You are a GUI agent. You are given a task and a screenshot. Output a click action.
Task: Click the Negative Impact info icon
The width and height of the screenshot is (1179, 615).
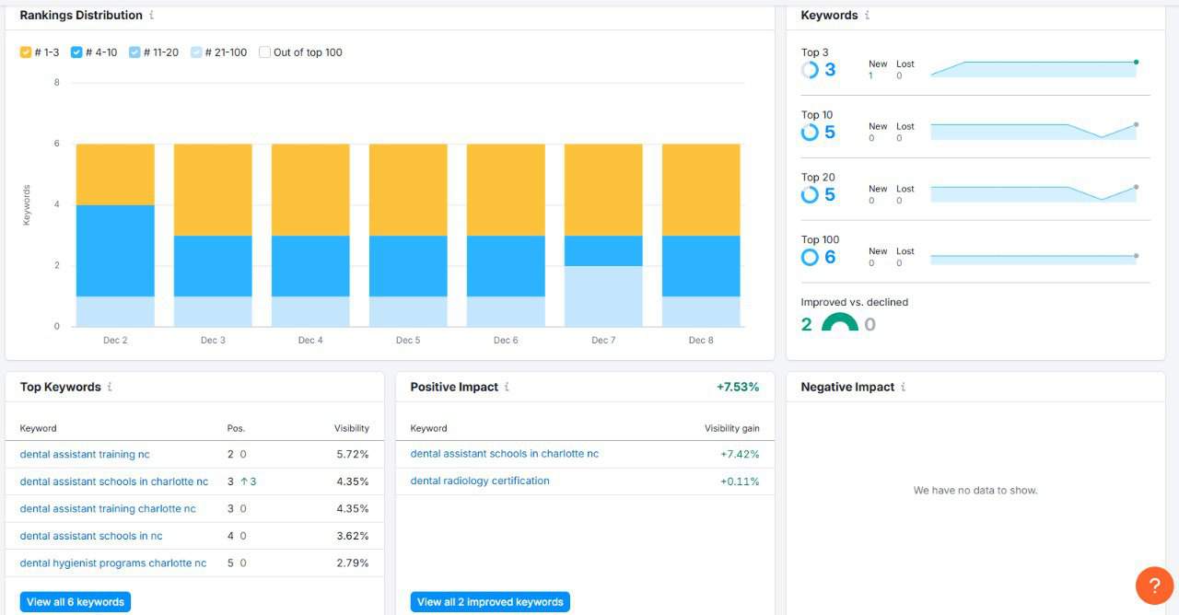click(903, 388)
